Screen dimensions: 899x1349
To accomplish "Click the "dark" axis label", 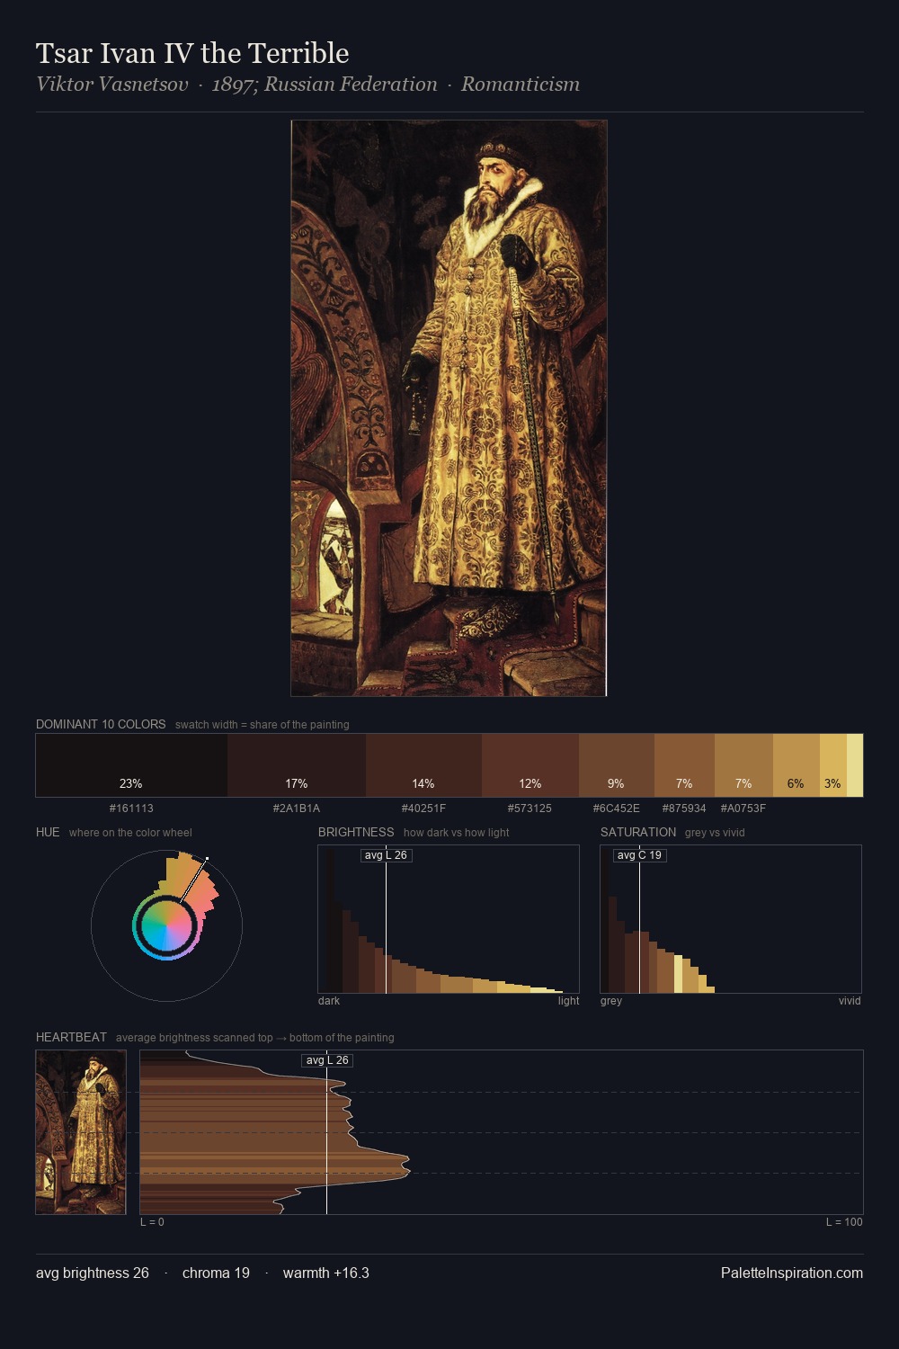I will (329, 1001).
